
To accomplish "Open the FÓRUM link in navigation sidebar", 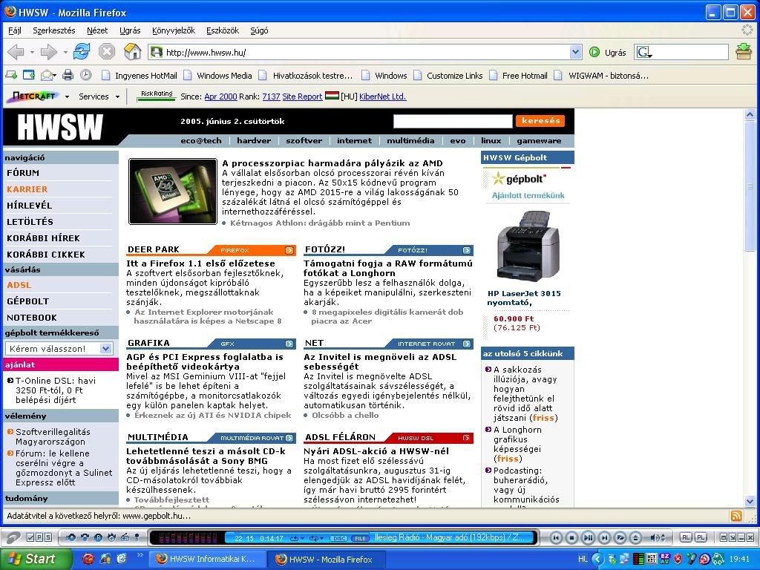I will click(23, 173).
